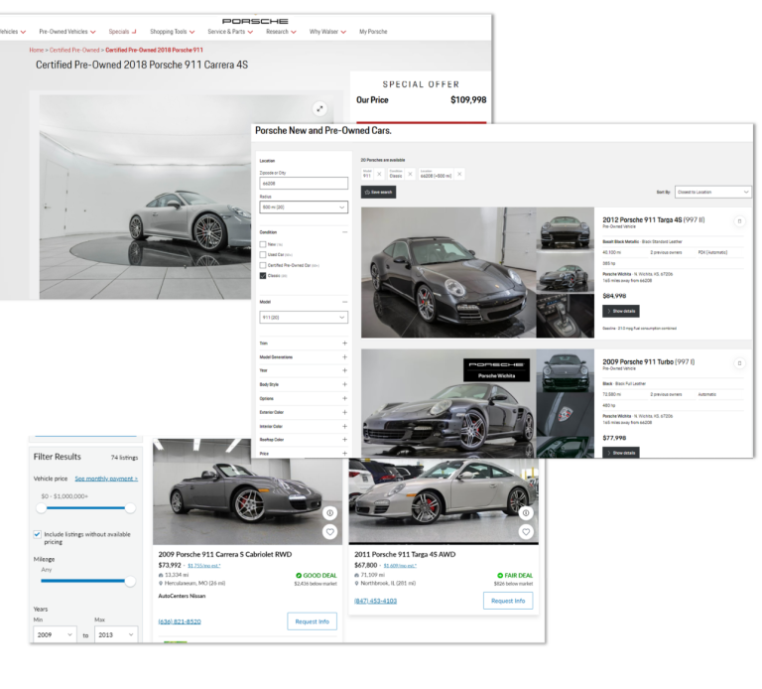Image resolution: width=762 pixels, height=689 pixels.
Task: Click the Save search button
Action: point(378,192)
